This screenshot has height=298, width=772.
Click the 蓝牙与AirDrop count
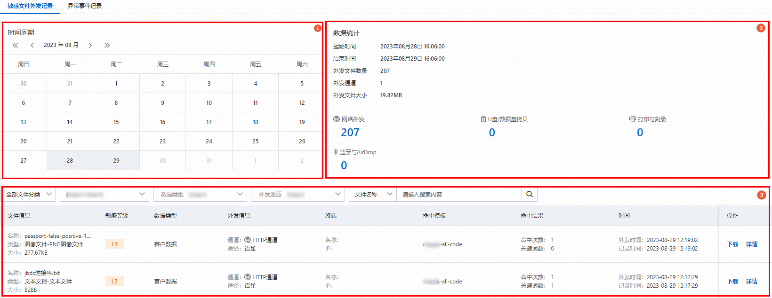(344, 165)
